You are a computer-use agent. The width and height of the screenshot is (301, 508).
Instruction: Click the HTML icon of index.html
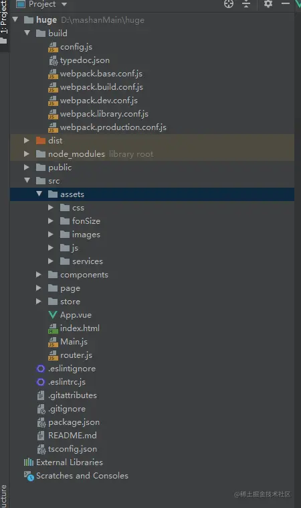point(53,328)
